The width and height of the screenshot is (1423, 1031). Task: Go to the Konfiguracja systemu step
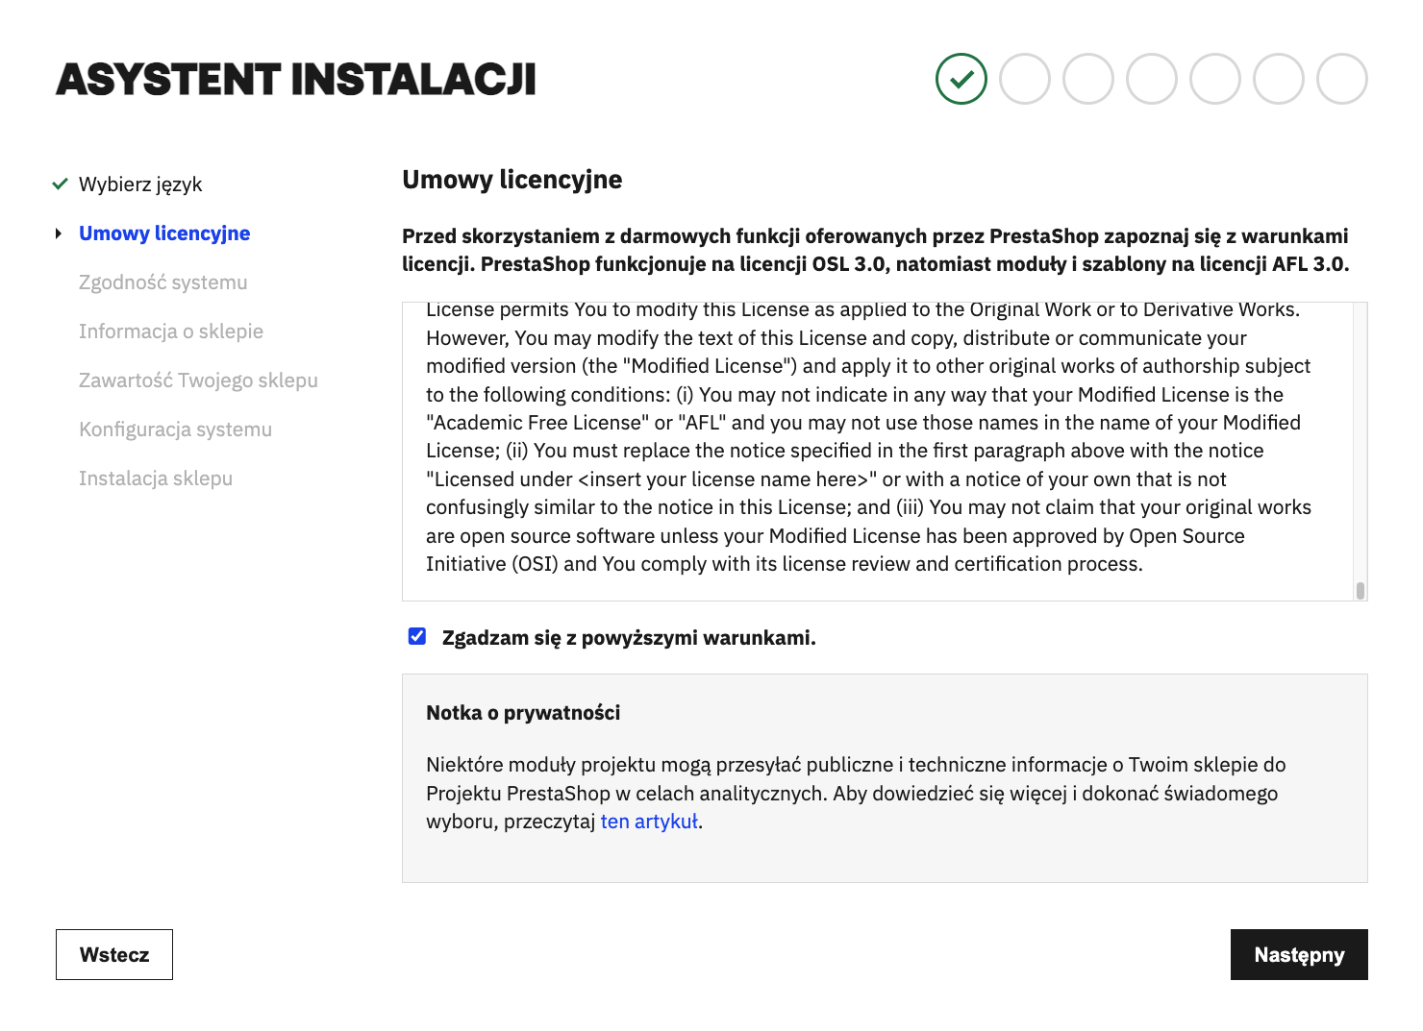pos(175,430)
